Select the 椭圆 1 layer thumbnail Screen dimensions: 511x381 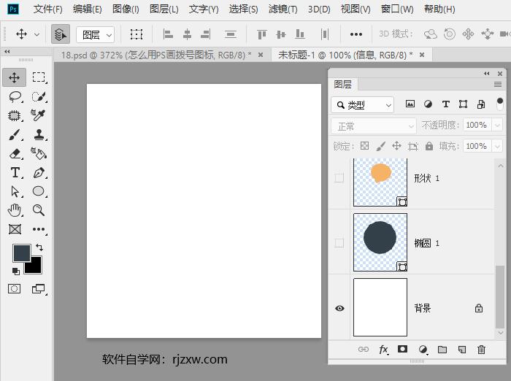pyautogui.click(x=380, y=242)
